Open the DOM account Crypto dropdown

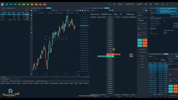click(142, 15)
